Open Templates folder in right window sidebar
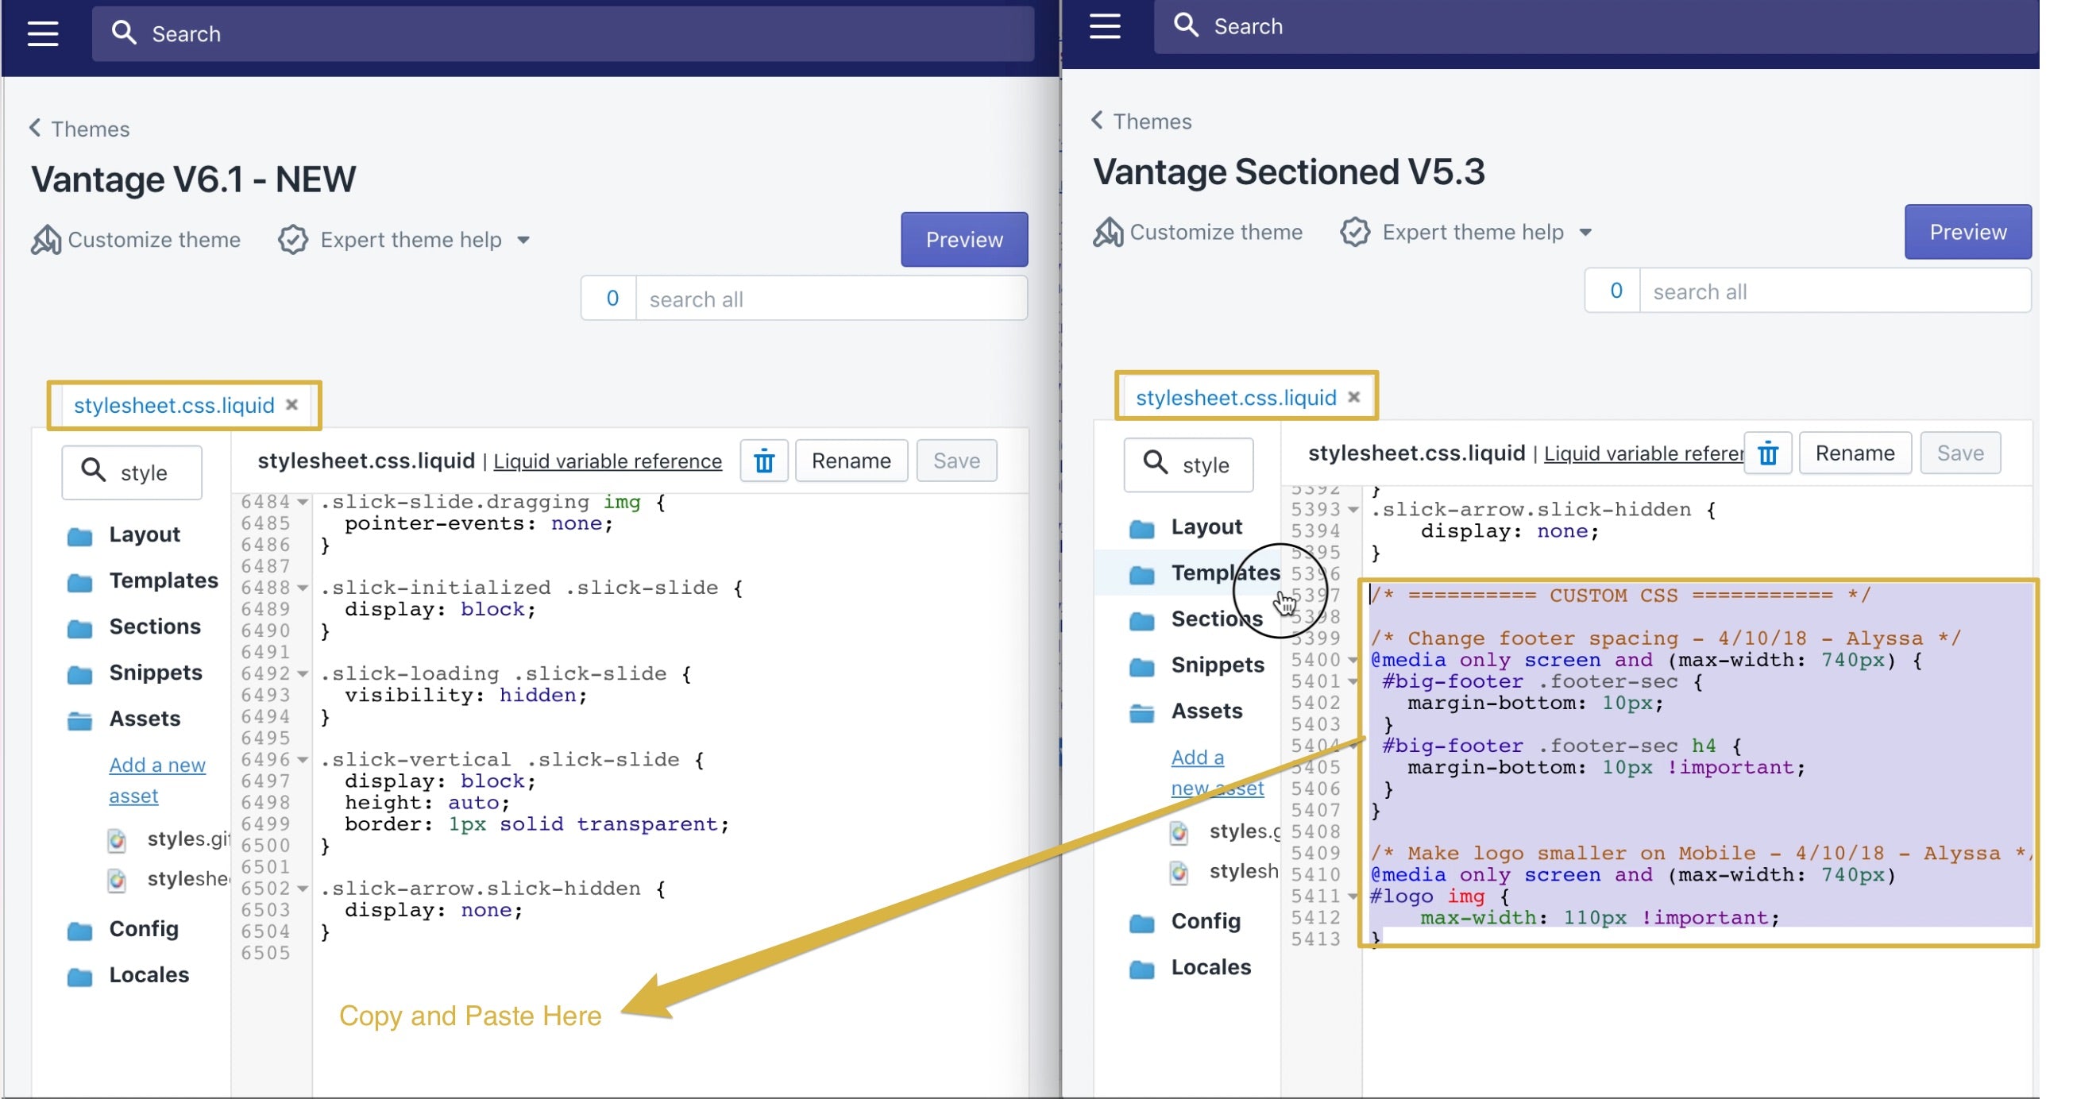This screenshot has width=2073, height=1099. [x=1225, y=573]
